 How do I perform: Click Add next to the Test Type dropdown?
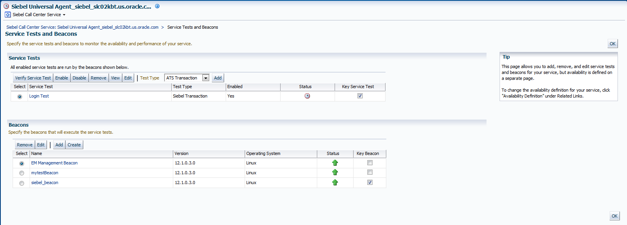point(218,78)
